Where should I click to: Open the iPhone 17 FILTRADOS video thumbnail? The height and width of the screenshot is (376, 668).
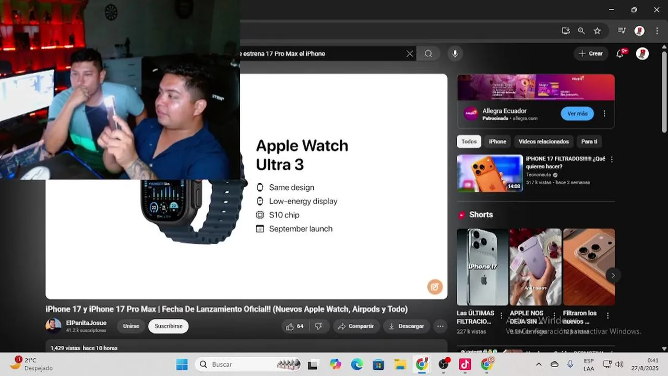point(490,173)
